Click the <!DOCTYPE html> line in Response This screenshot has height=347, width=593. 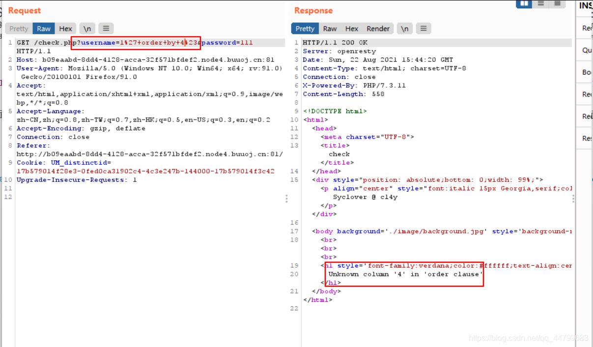click(335, 111)
